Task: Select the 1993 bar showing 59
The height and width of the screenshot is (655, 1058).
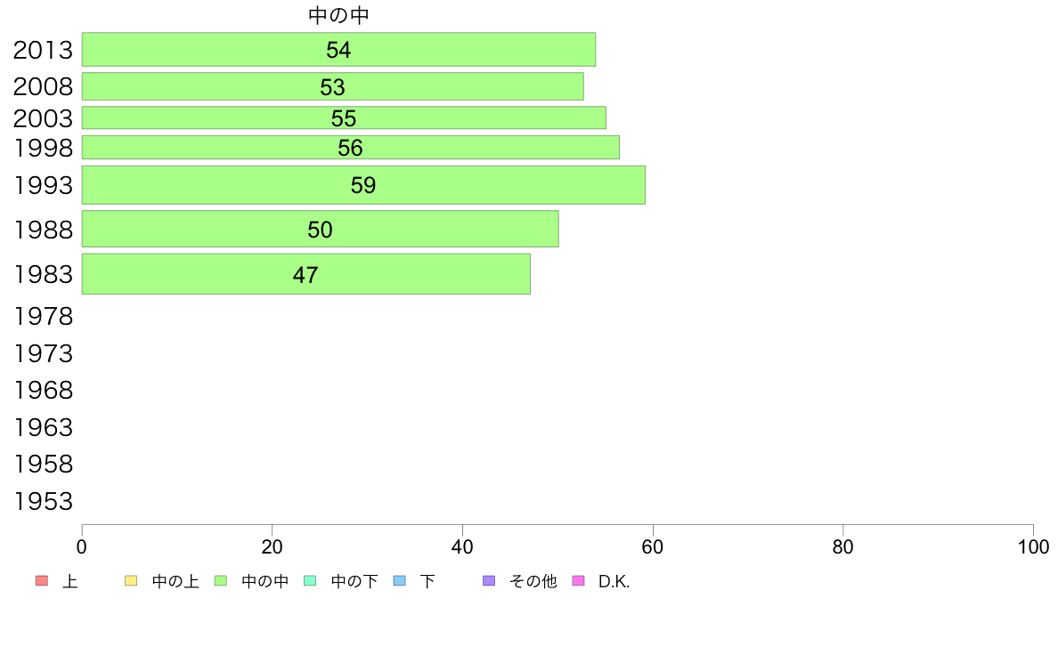Action: click(363, 185)
